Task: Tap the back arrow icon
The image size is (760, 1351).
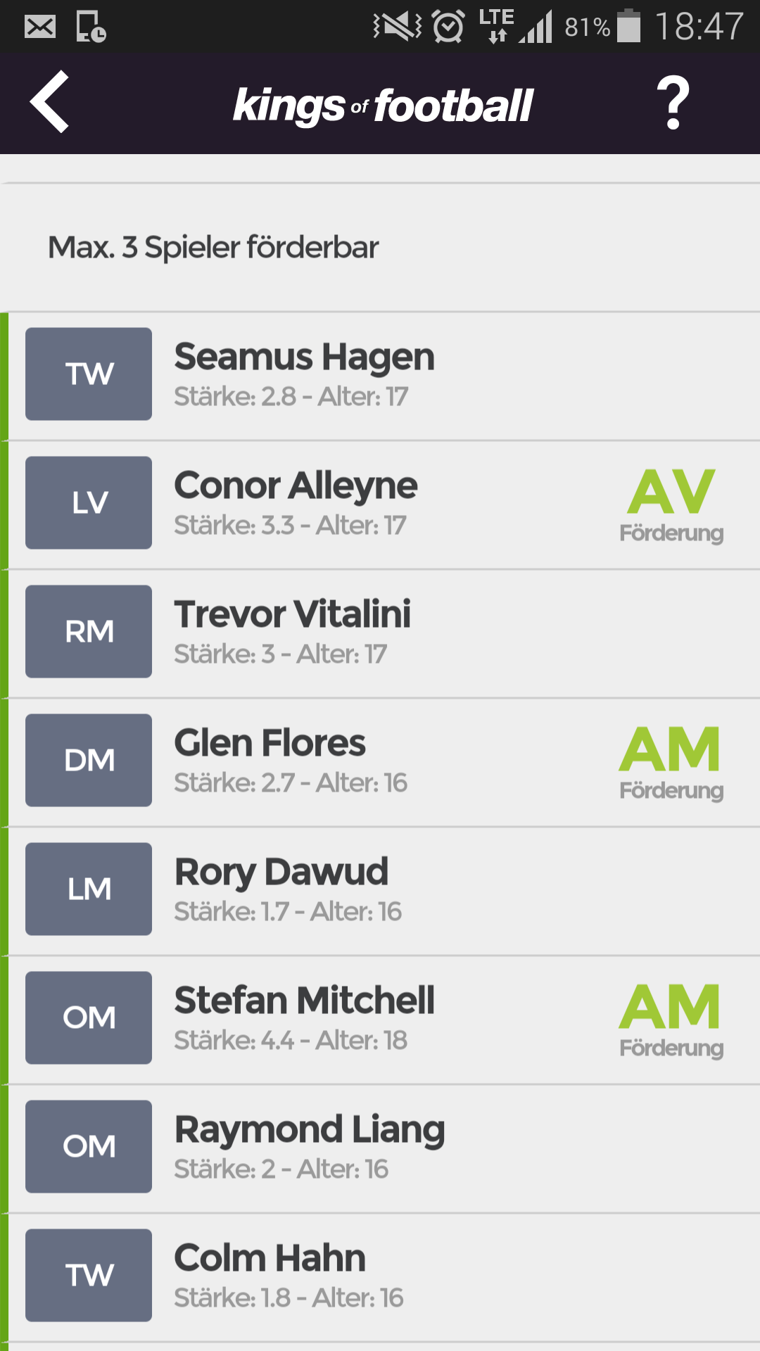Action: (49, 102)
